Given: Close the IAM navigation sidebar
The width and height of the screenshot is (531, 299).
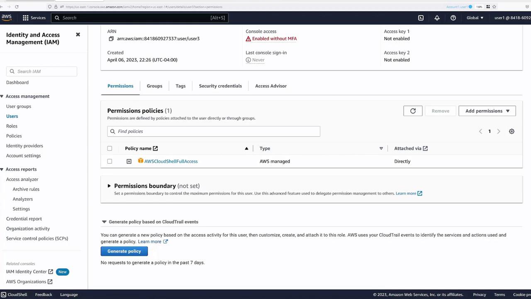Looking at the screenshot, I should [78, 34].
